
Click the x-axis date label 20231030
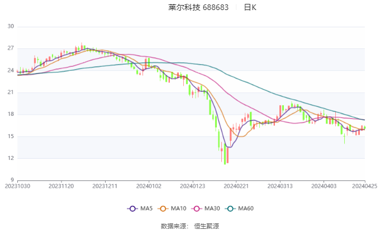pos(17,186)
